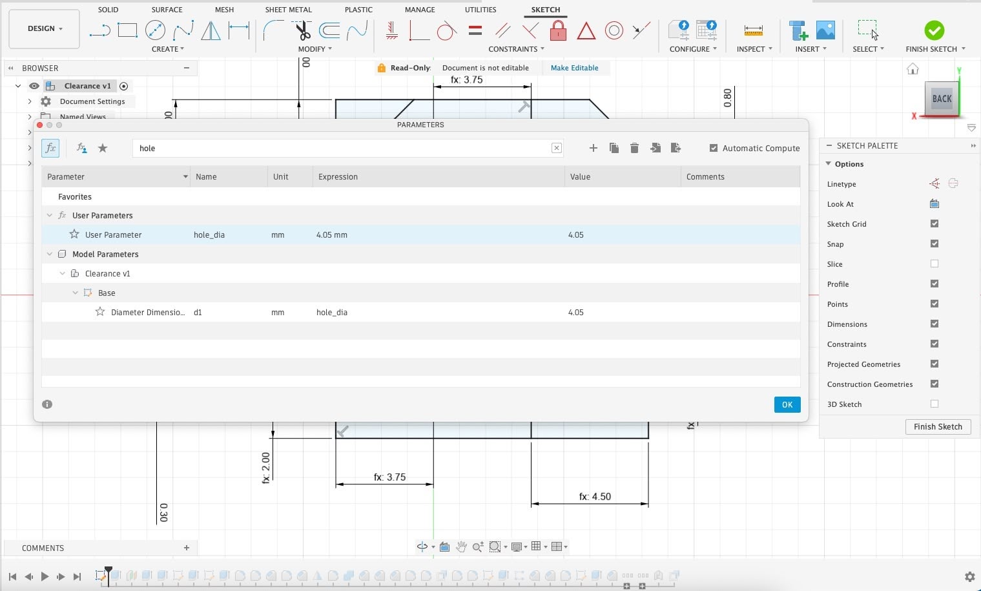
Task: Select the 2-Point Rectangle tool
Action: [x=128, y=30]
